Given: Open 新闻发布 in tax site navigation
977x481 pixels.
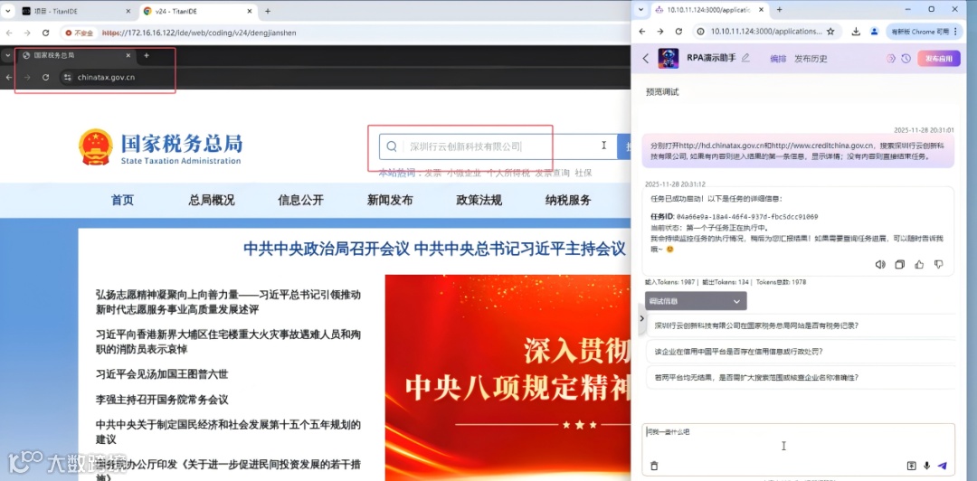Looking at the screenshot, I should 390,200.
